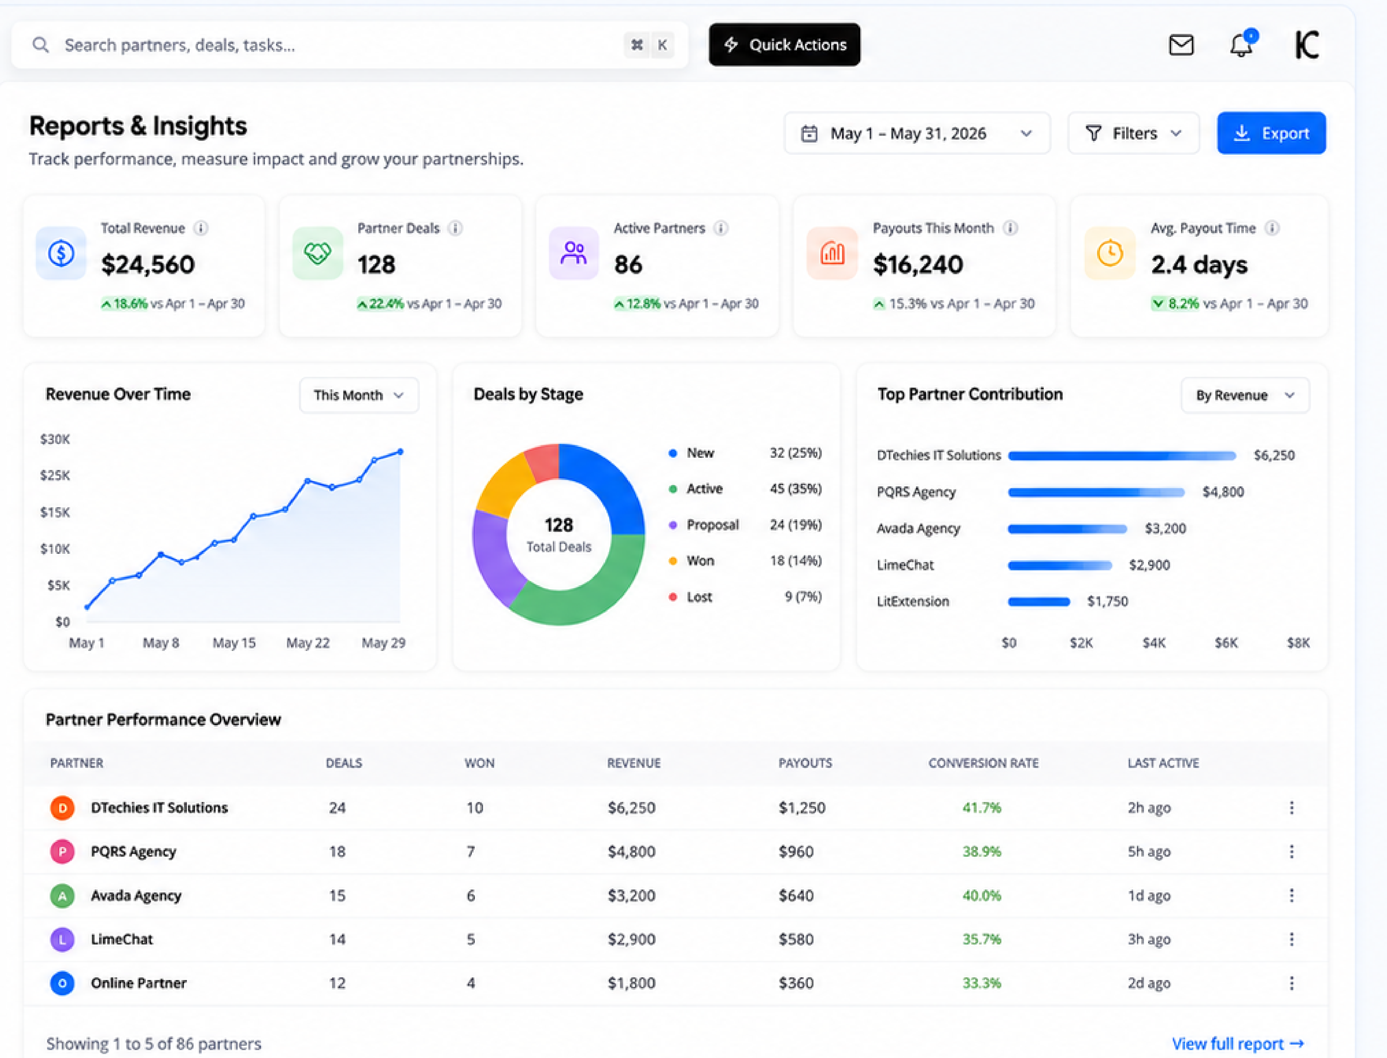The image size is (1387, 1058).
Task: Open the Online Partner name in table
Action: (139, 983)
